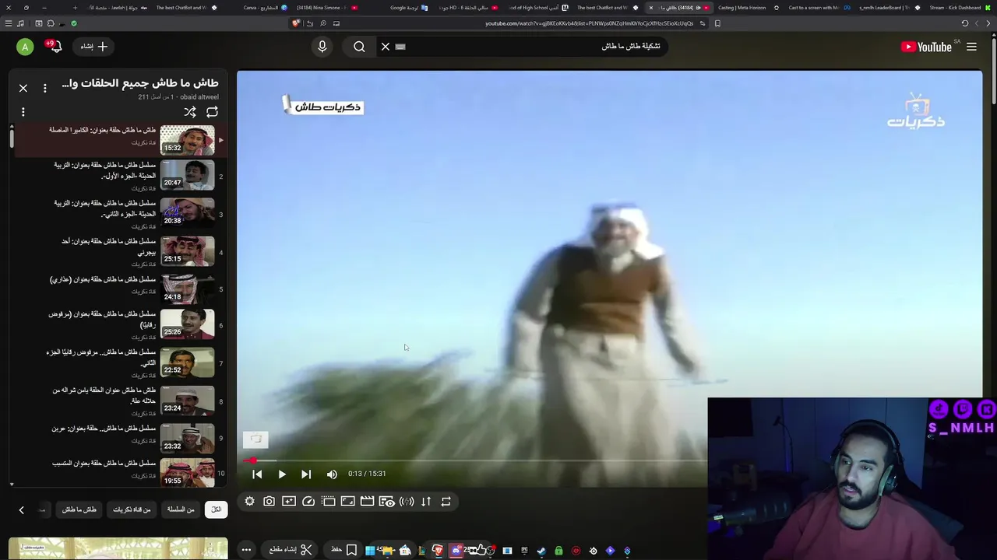Image resolution: width=997 pixels, height=560 pixels.
Task: Open the three-dot menu under playlist title
Action: (x=23, y=112)
